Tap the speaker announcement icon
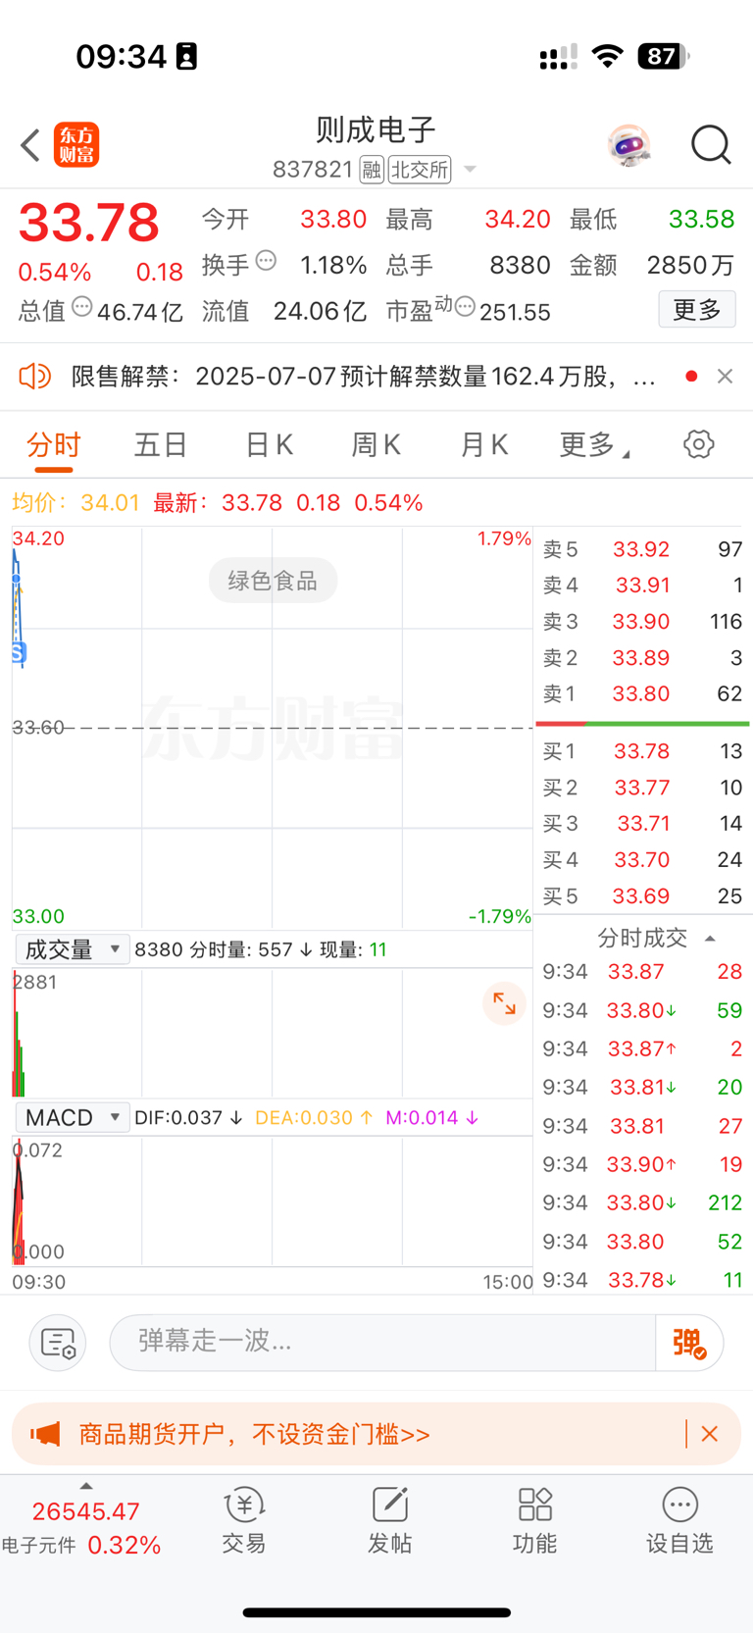This screenshot has width=754, height=1633. pyautogui.click(x=35, y=376)
